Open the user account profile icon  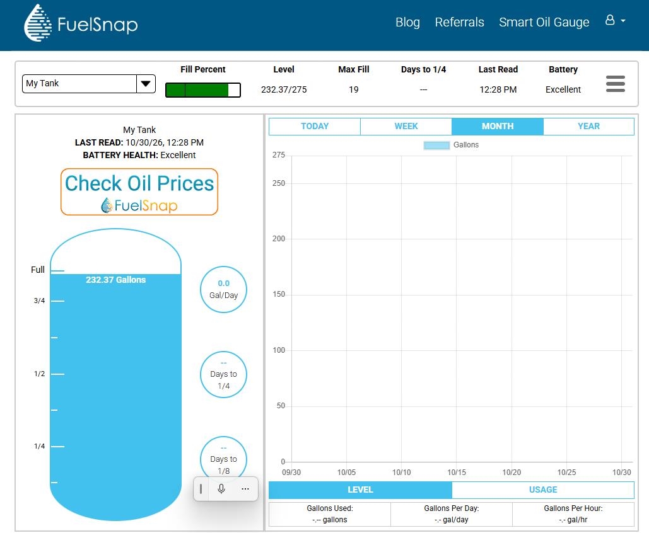[x=610, y=20]
